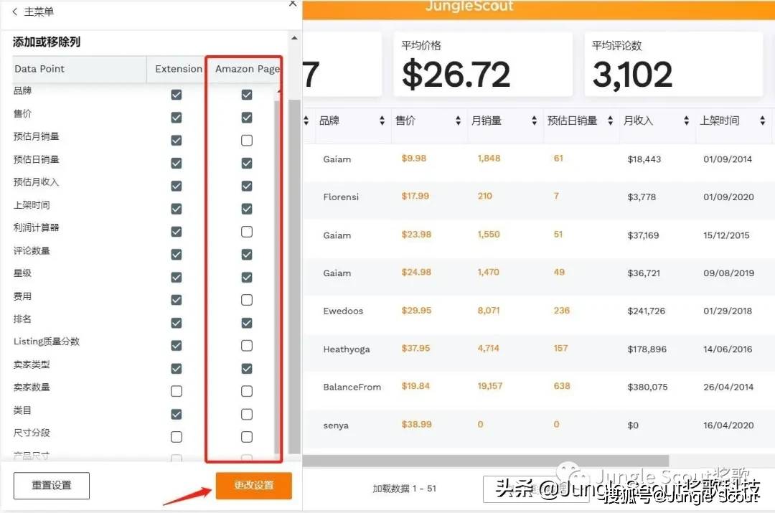
Task: Disable Extension checkbox for 预估月销量
Action: 177,141
